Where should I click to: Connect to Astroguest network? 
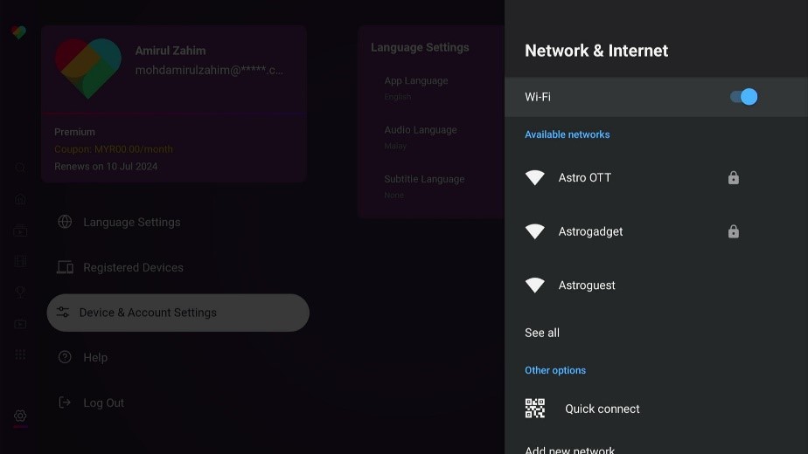[x=656, y=285]
